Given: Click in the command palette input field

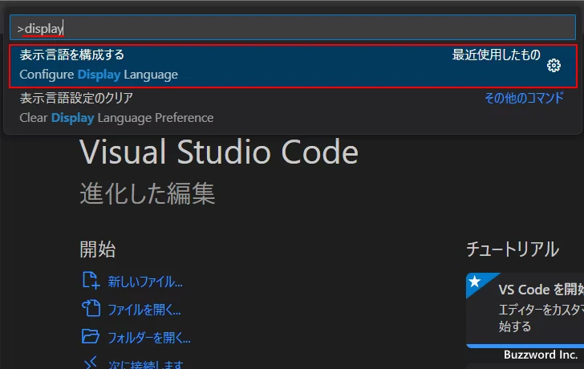Looking at the screenshot, I should click(292, 27).
